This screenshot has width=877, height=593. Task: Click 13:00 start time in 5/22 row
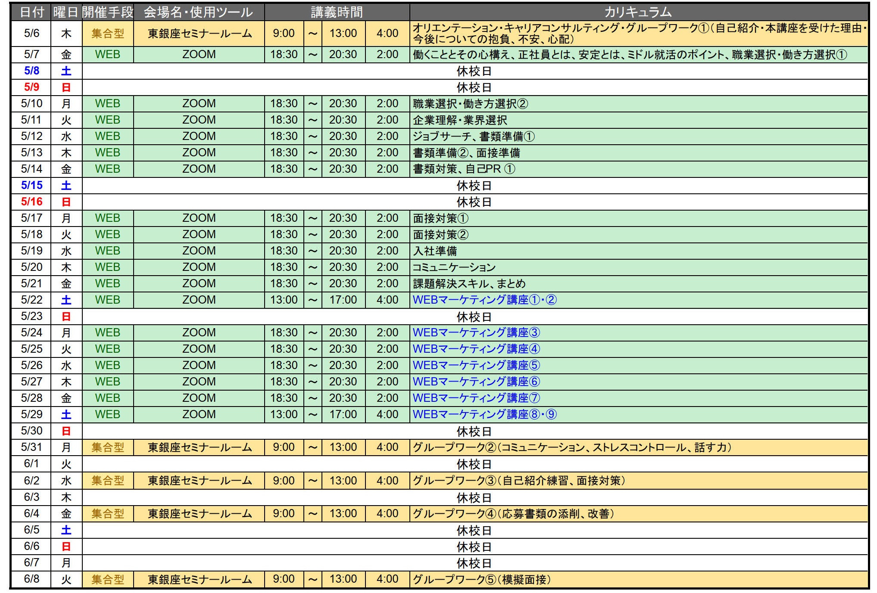pyautogui.click(x=284, y=300)
